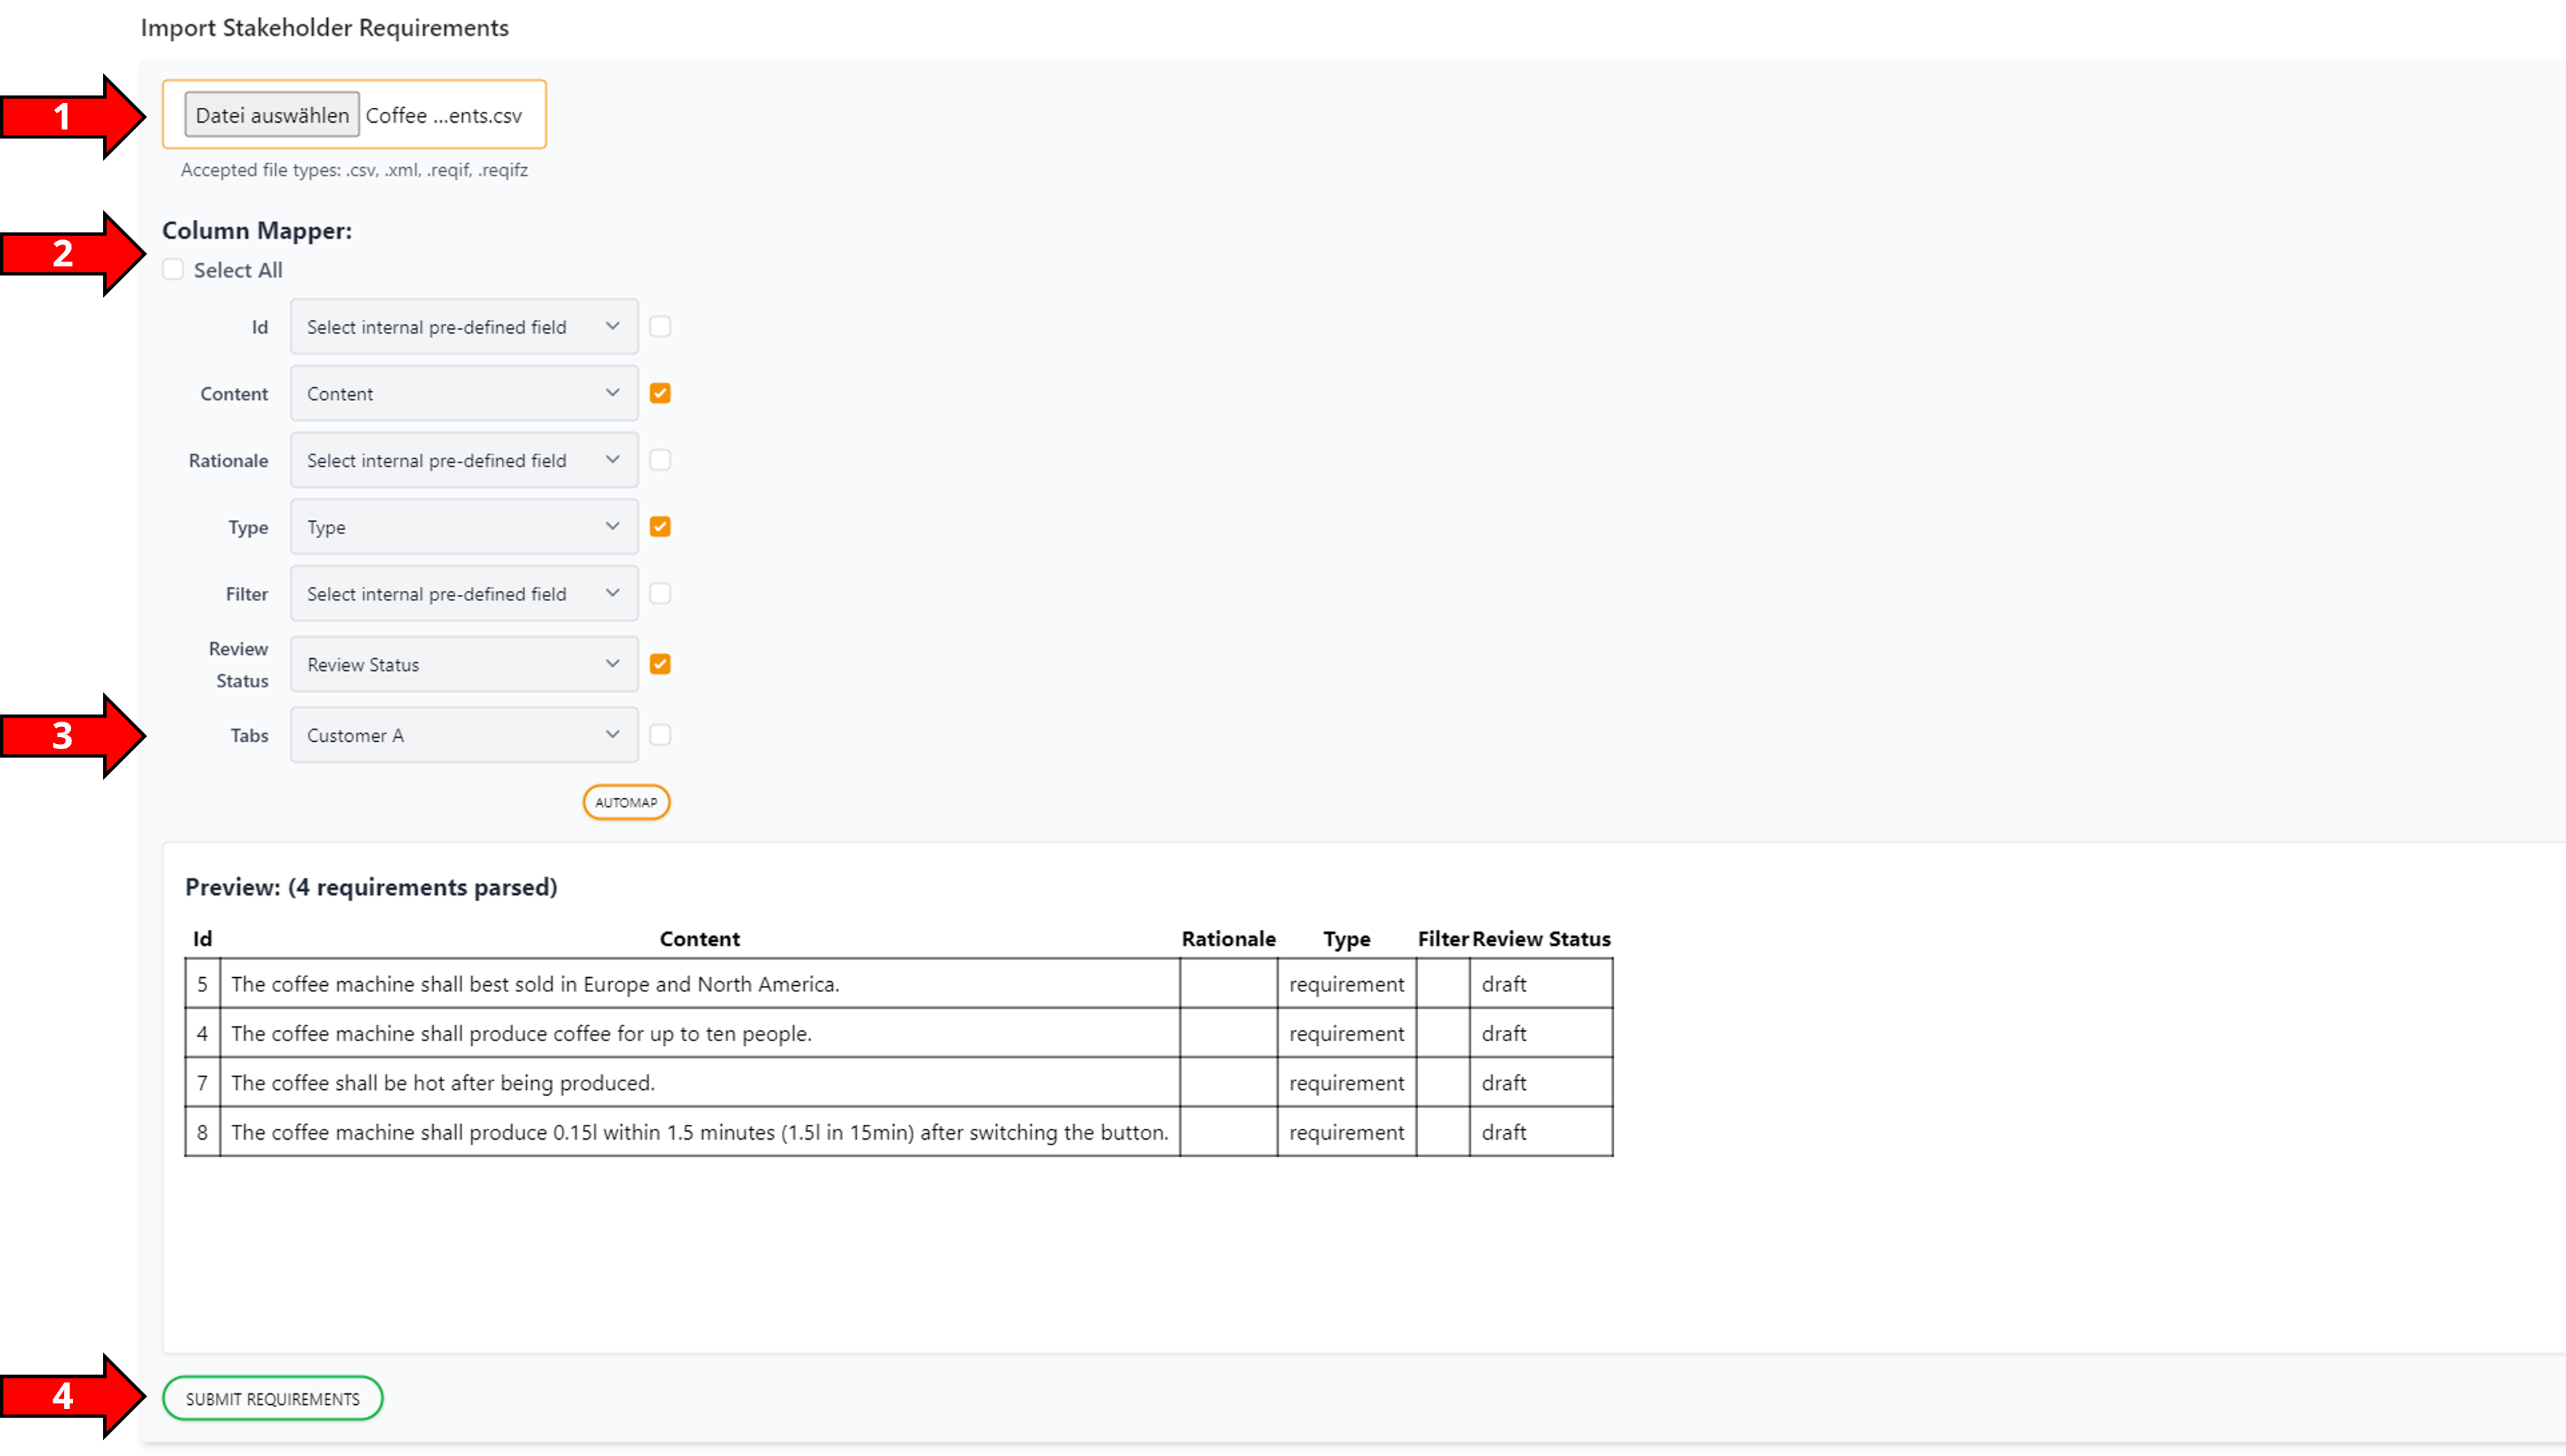Click the preview cell with Id 5

click(202, 984)
